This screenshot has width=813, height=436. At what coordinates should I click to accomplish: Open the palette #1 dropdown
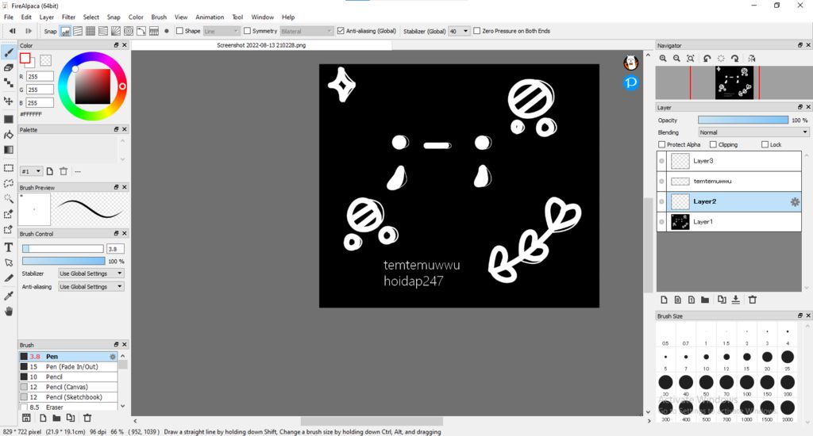[x=31, y=171]
